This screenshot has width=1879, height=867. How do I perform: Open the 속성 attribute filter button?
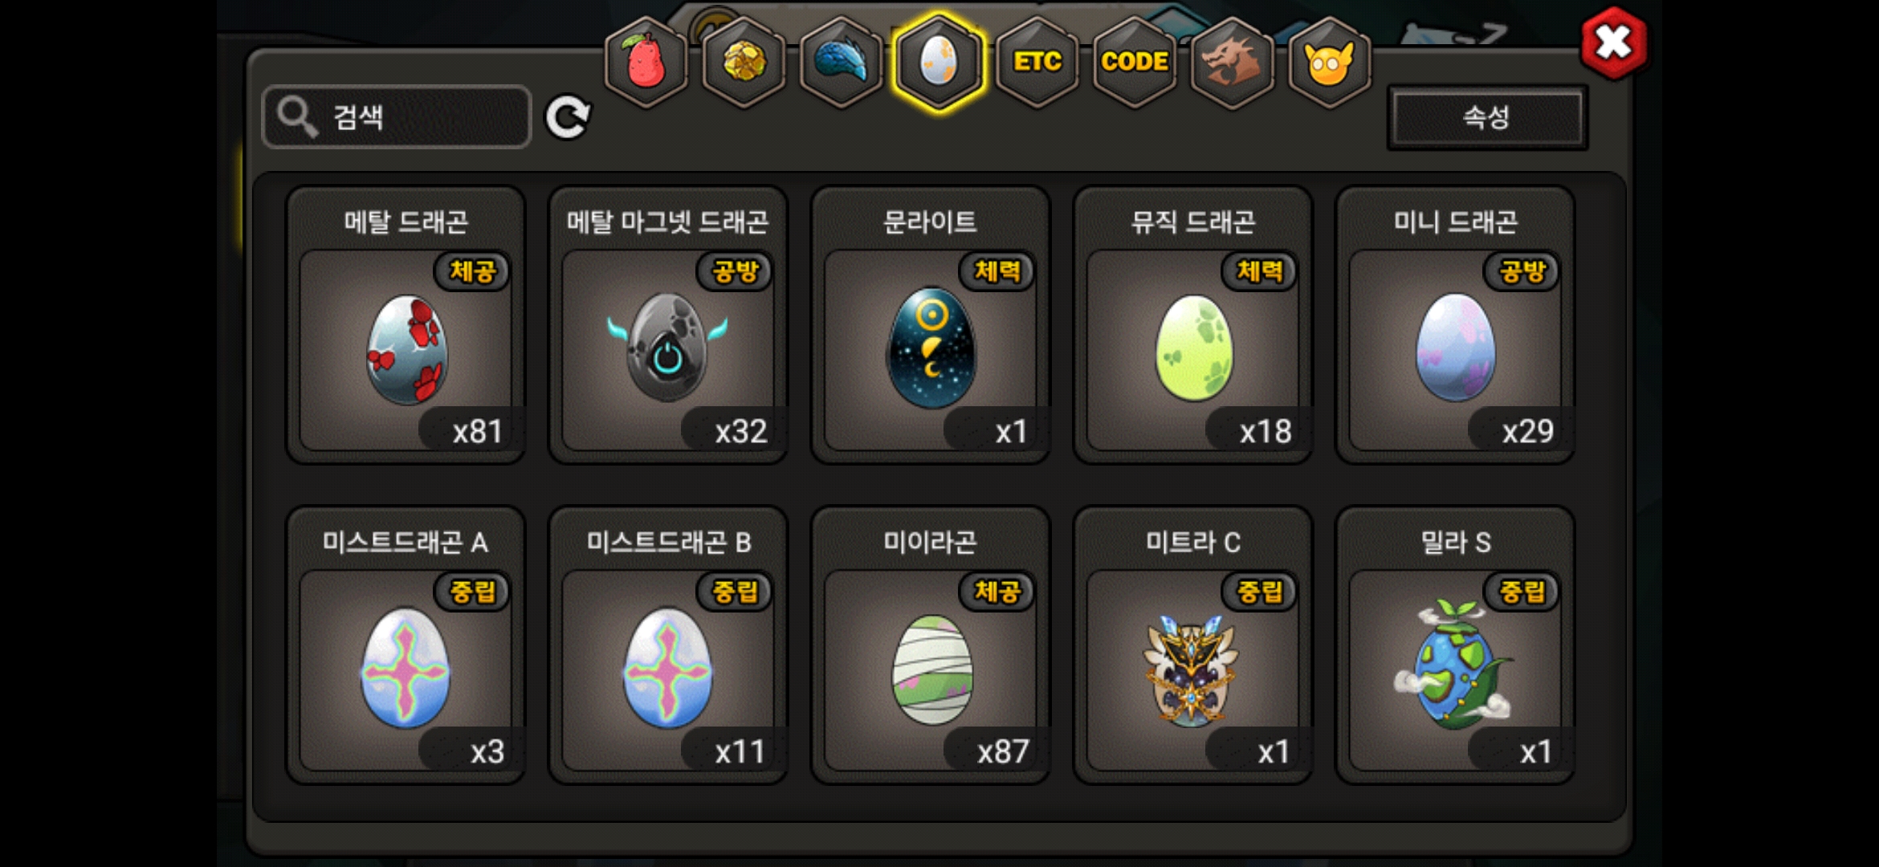[x=1487, y=117]
